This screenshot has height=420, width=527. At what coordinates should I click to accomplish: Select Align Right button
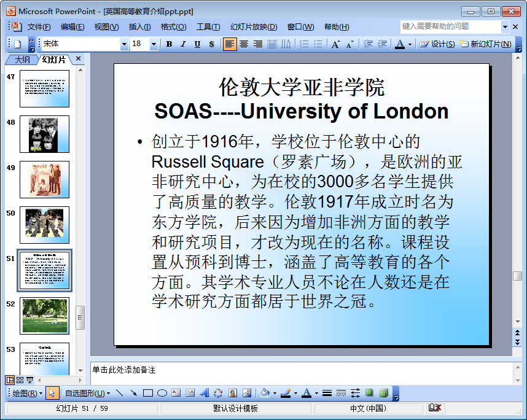[258, 44]
